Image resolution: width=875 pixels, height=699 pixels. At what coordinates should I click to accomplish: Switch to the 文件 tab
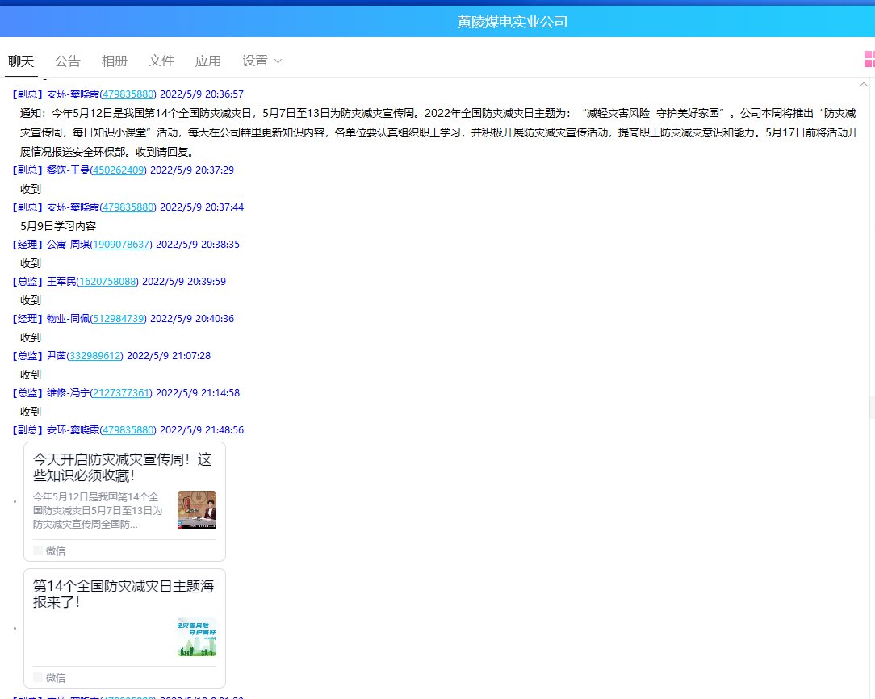[161, 61]
